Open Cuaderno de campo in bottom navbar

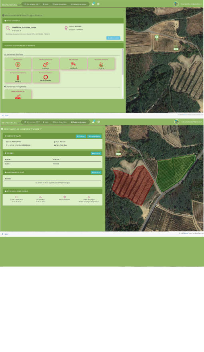[78, 122]
